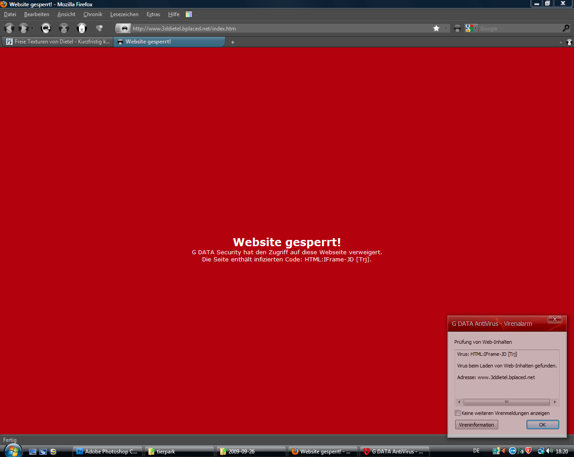This screenshot has height=457, width=574.
Task: Open the Bearbeiten menu
Action: coord(37,14)
